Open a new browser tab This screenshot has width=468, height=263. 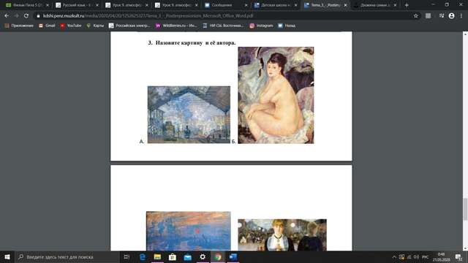[x=407, y=5]
